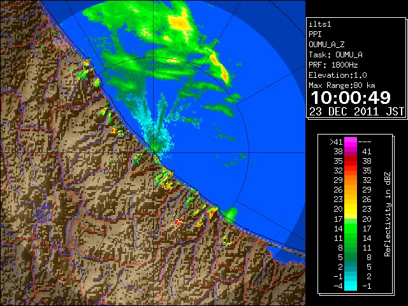
Task: Click the "-4" legend label
Action: [x=339, y=286]
